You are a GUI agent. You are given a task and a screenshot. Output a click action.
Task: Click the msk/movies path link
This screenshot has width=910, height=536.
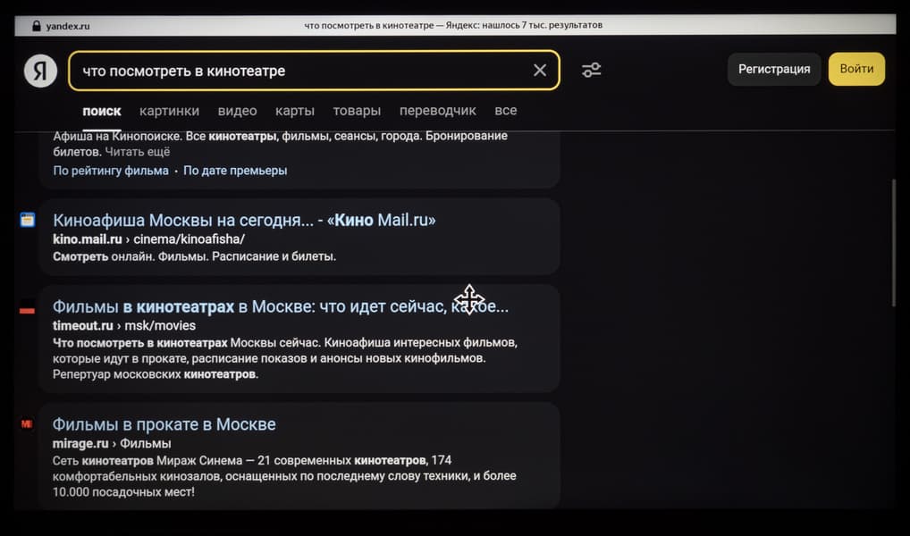click(x=160, y=325)
